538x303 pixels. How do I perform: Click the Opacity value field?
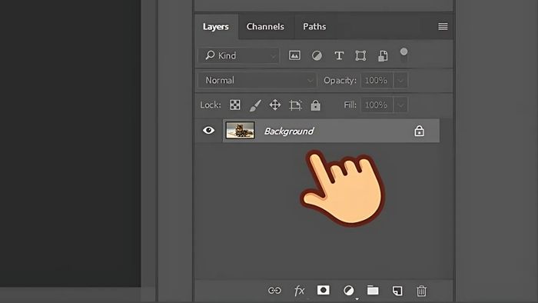point(377,80)
